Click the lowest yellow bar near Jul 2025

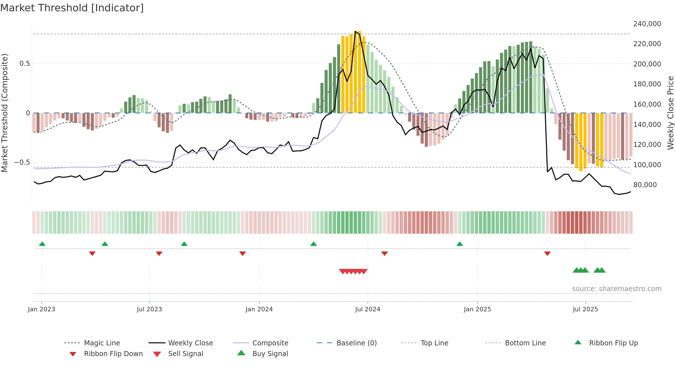click(581, 142)
